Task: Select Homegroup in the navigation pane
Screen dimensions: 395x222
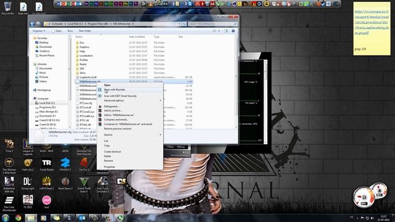Action: [44, 90]
